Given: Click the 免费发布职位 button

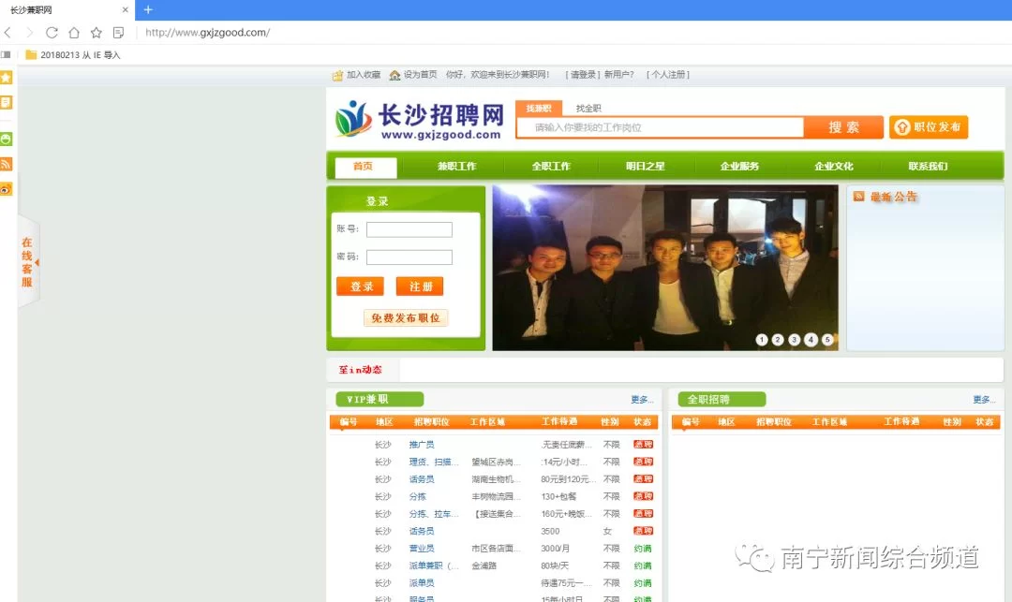Looking at the screenshot, I should [x=406, y=317].
